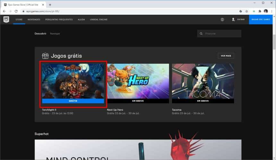276x160 pixels.
Task: Open the AJUDA nav item
Action: 81,20
